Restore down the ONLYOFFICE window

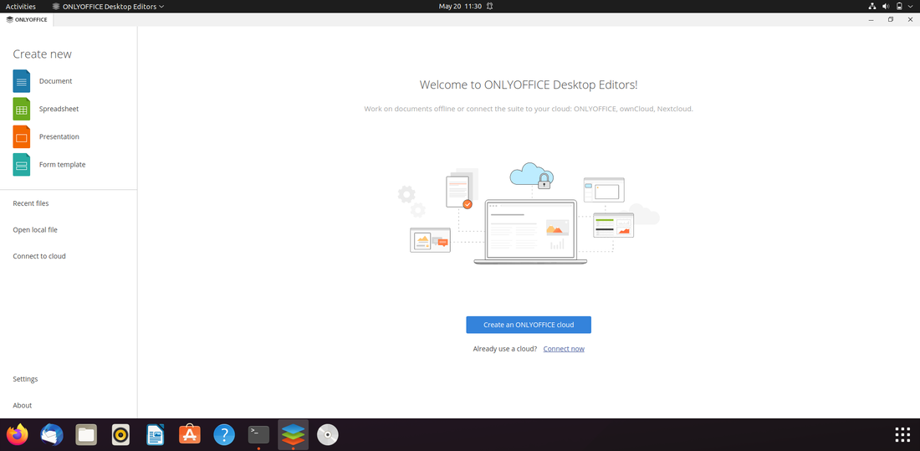click(x=891, y=19)
